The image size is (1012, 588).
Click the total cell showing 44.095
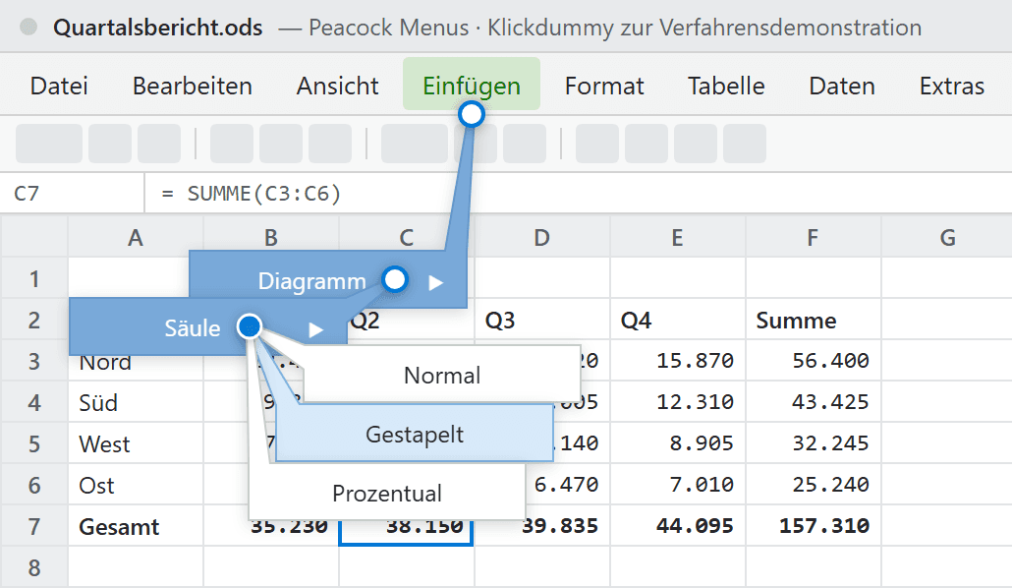(x=678, y=527)
